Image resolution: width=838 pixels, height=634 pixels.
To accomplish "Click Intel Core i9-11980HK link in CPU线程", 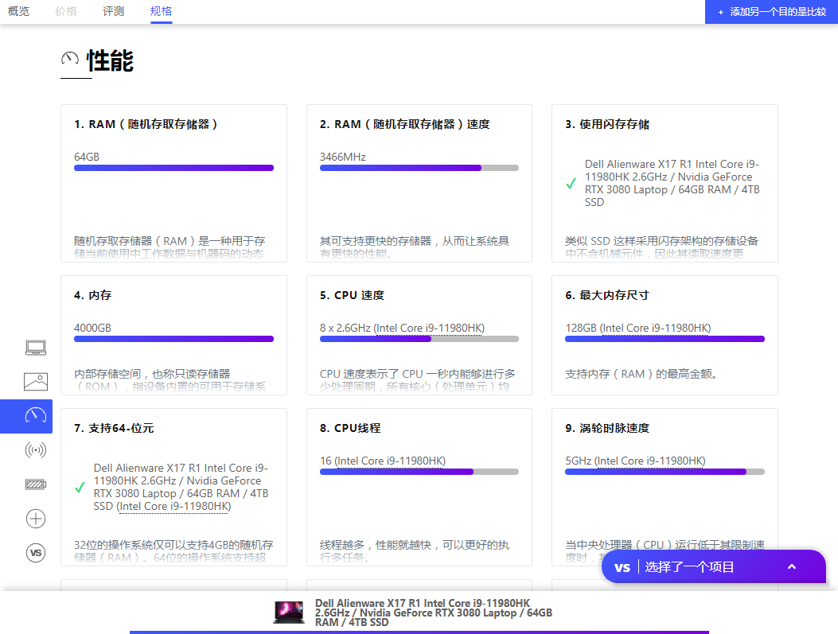I will [390, 461].
